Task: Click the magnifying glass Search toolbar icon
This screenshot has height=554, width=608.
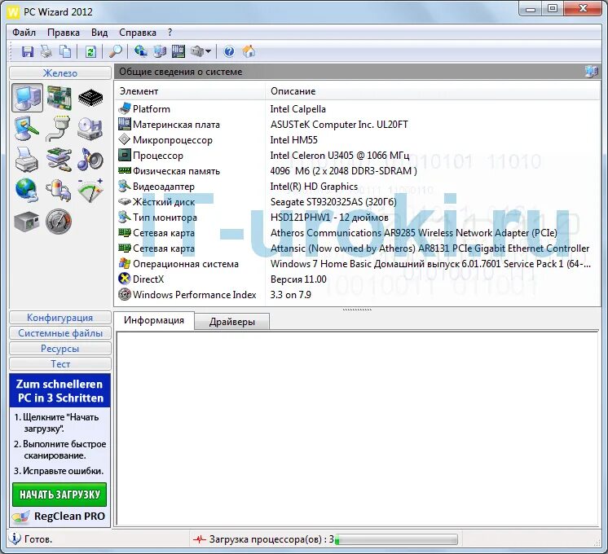Action: coord(115,51)
